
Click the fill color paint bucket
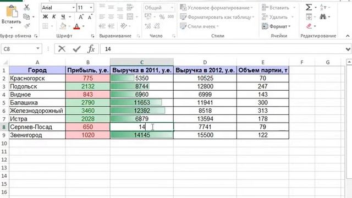click(x=63, y=26)
